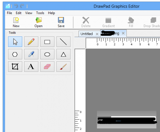160x132 pixels.
Task: Select the Paintbrush tool
Action: point(63,67)
